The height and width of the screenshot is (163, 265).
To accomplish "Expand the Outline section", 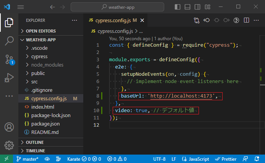I will point(51,142).
